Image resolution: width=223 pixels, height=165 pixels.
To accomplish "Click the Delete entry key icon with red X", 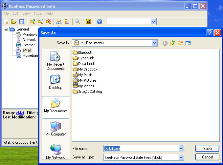I will 48,22.
